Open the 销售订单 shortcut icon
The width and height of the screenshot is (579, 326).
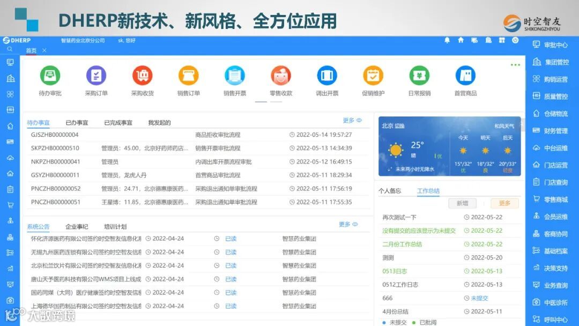point(188,75)
